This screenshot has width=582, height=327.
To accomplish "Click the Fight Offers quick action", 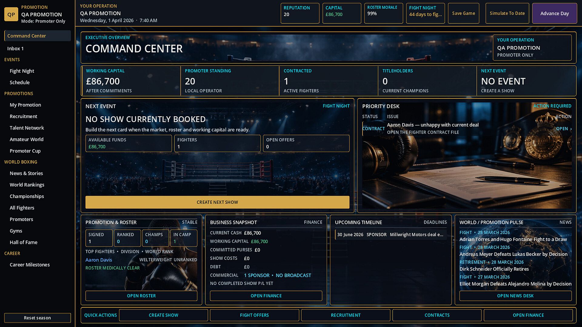I will 254,315.
